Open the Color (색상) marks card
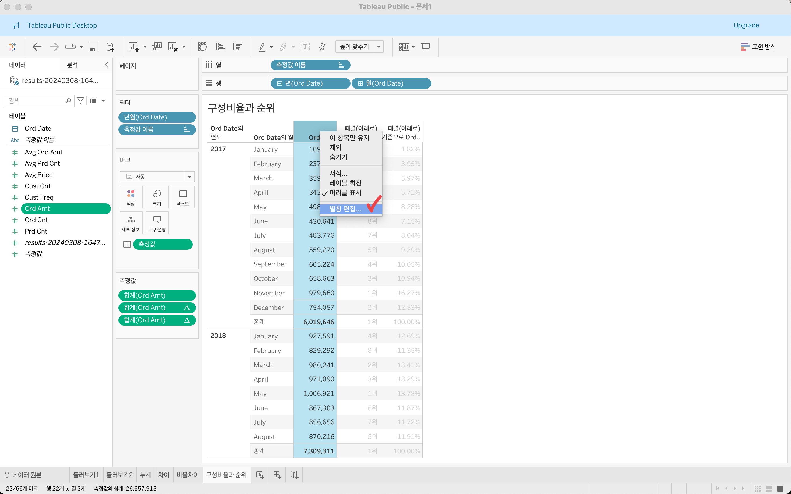Image resolution: width=791 pixels, height=494 pixels. pyautogui.click(x=131, y=197)
